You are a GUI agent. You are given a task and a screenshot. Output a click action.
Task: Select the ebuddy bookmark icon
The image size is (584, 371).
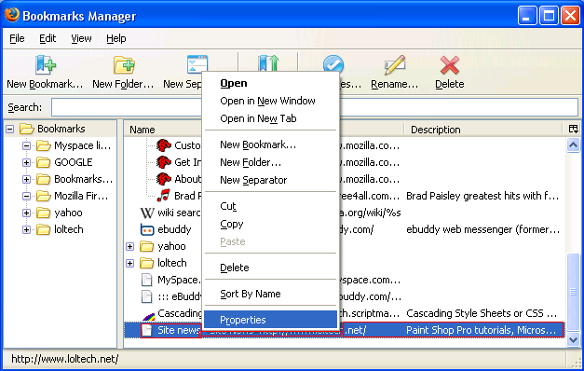click(x=147, y=229)
